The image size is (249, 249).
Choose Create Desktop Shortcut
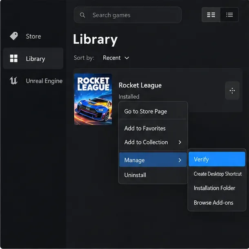click(x=217, y=174)
